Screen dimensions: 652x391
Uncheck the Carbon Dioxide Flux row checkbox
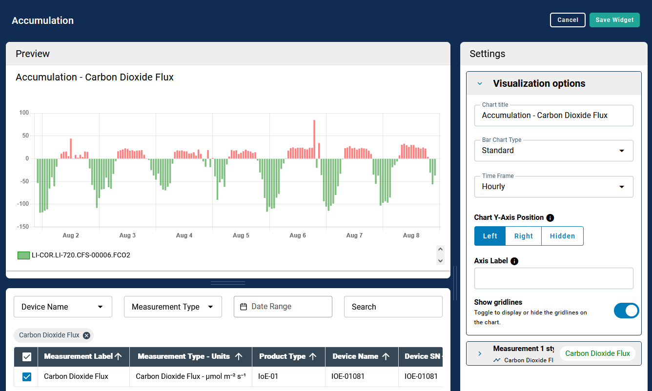pos(27,376)
